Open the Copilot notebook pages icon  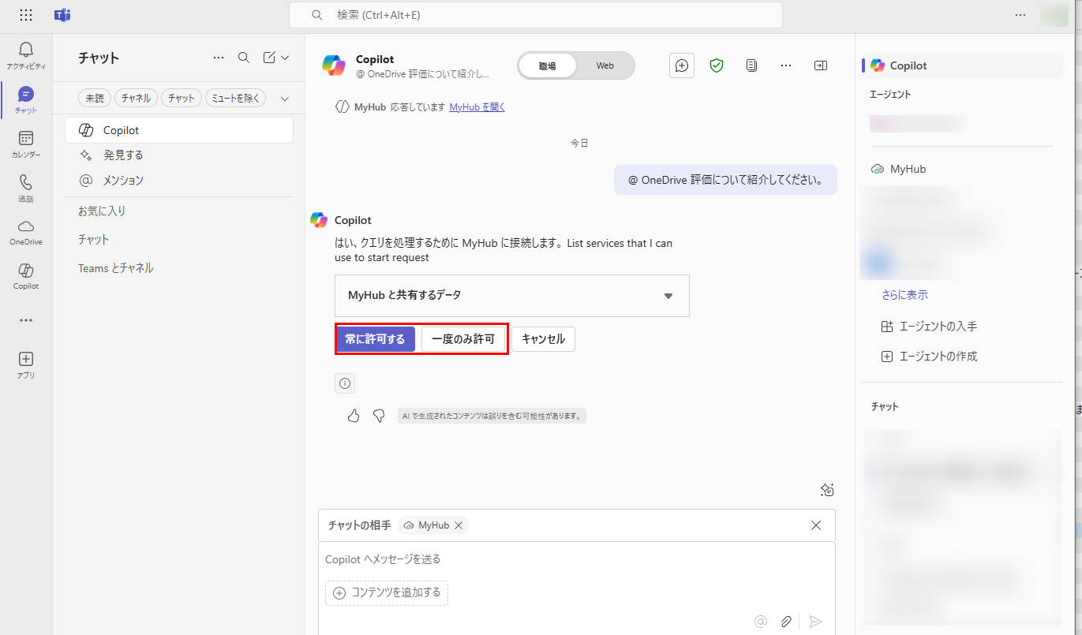751,65
